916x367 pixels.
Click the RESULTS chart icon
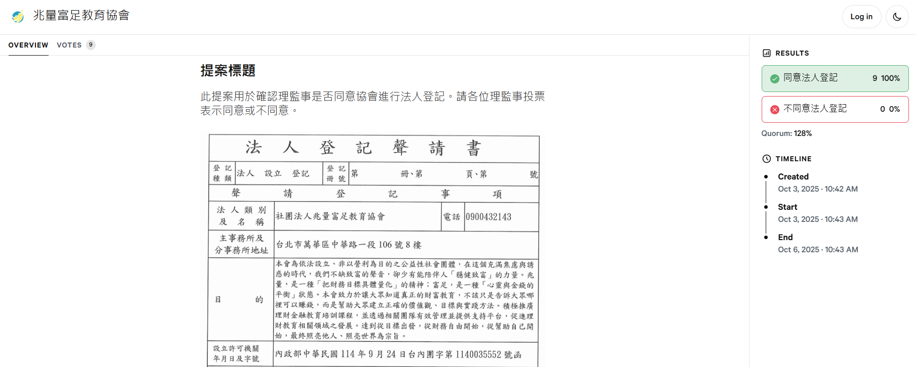tap(767, 53)
